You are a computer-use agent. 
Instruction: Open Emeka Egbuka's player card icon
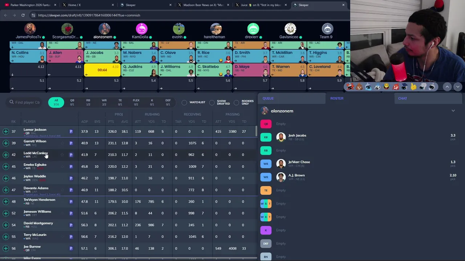71,166
